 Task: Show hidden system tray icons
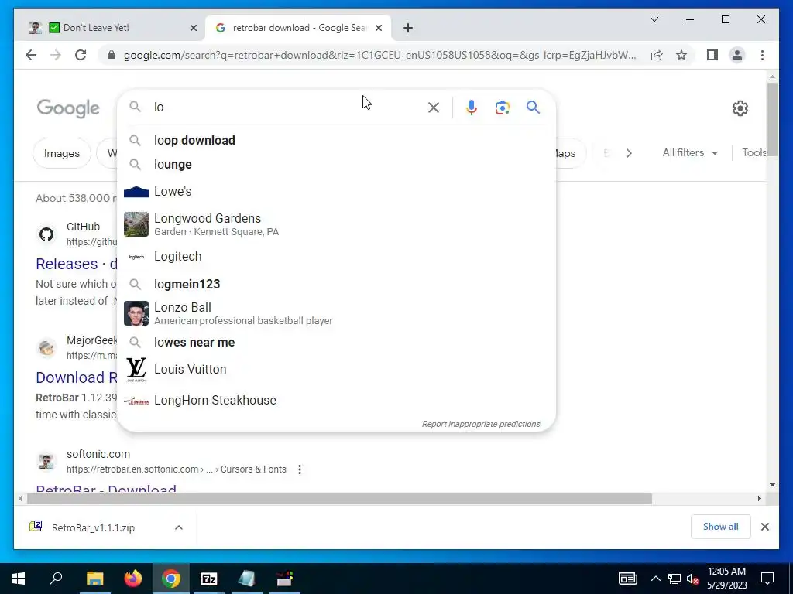[655, 579]
